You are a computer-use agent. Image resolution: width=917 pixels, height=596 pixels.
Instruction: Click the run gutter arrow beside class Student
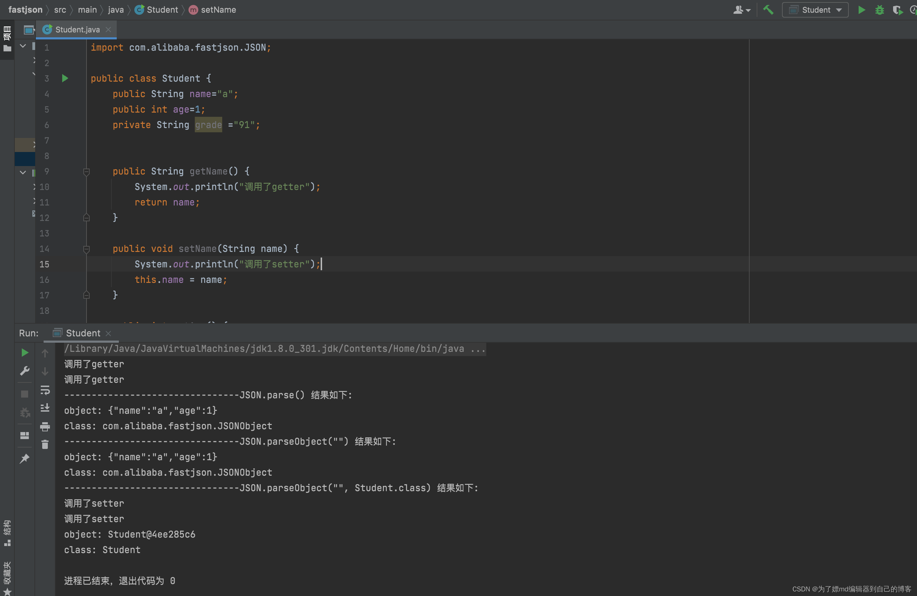click(65, 79)
